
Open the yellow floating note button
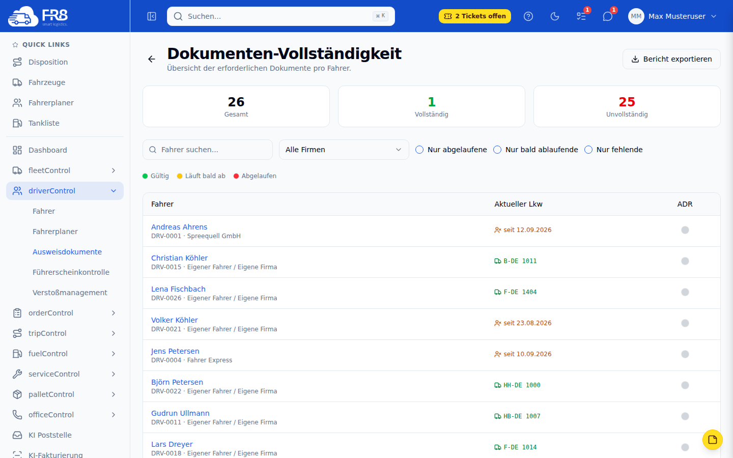coord(713,440)
